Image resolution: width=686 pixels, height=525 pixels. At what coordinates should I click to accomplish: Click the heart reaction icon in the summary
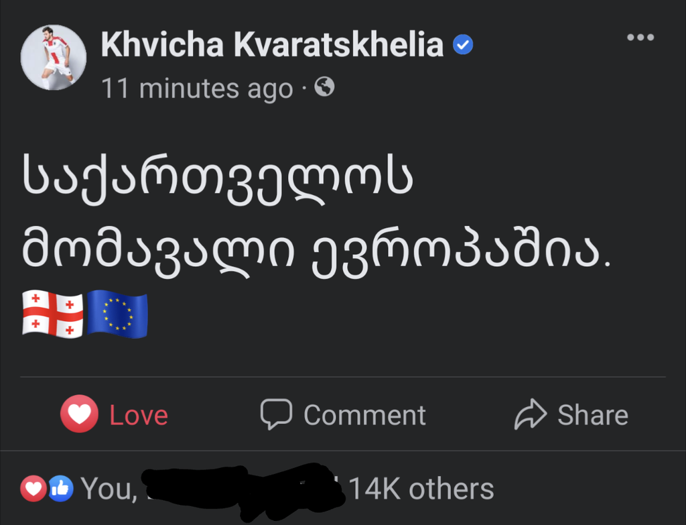click(x=32, y=489)
